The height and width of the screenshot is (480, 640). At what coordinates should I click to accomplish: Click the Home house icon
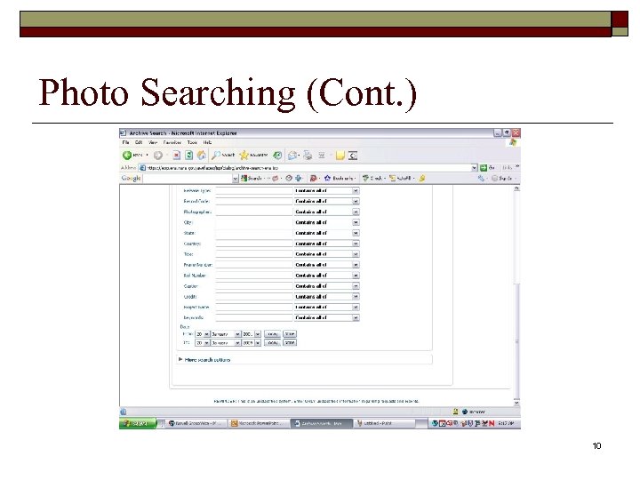201,155
